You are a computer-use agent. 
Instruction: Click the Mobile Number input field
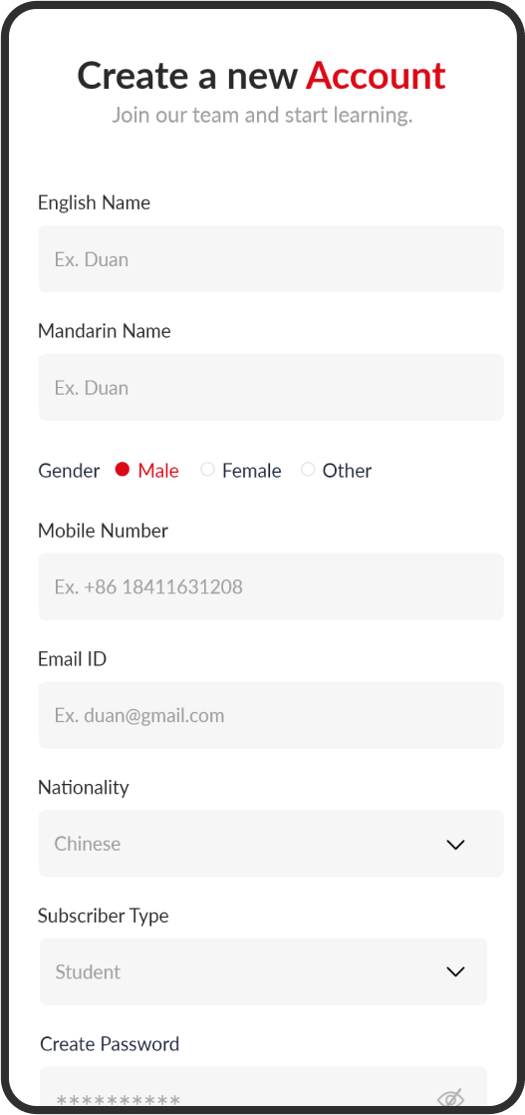271,586
